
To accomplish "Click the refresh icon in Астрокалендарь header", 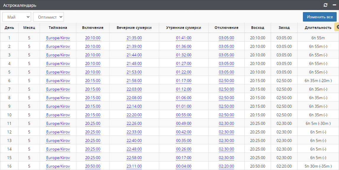I will click(325, 5).
